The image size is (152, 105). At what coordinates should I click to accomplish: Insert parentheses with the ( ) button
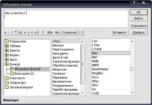[81, 32]
